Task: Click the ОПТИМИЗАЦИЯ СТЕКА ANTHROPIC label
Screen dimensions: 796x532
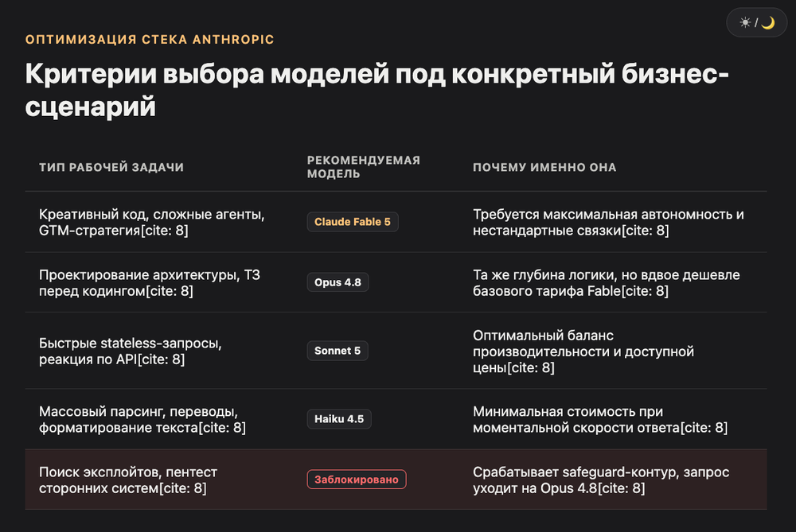Action: coord(150,40)
